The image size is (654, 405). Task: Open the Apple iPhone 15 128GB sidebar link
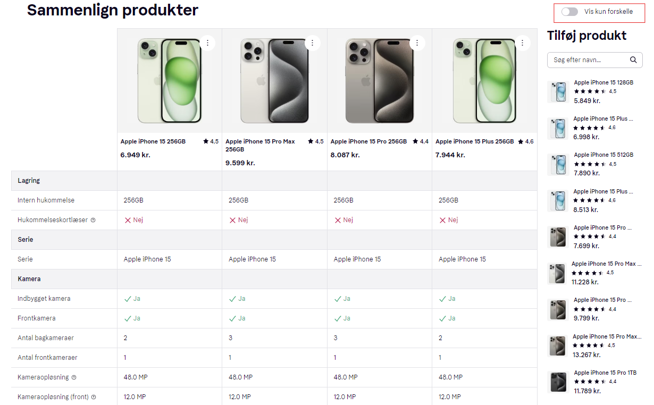(x=603, y=82)
